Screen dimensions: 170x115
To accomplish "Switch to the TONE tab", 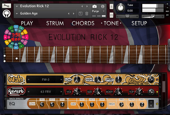I will (x=111, y=23).
